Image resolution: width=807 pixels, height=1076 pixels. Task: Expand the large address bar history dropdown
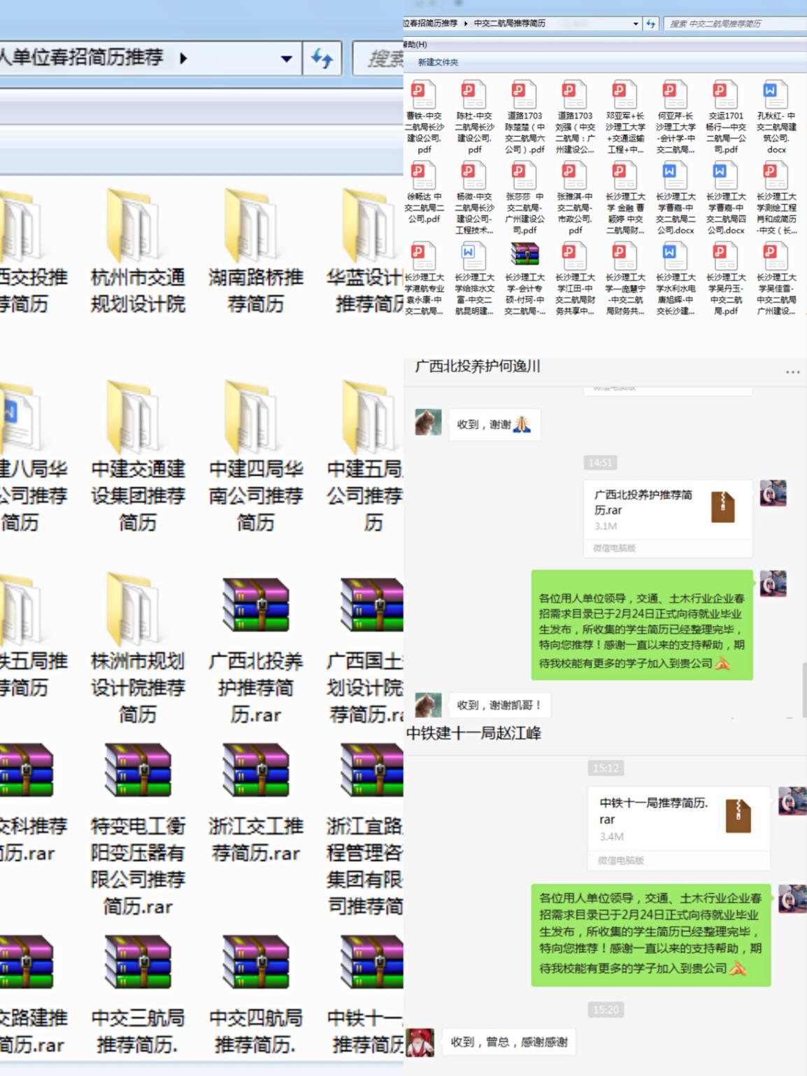click(x=286, y=59)
